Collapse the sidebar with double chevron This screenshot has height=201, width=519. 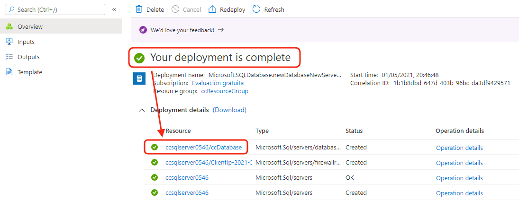pos(114,9)
